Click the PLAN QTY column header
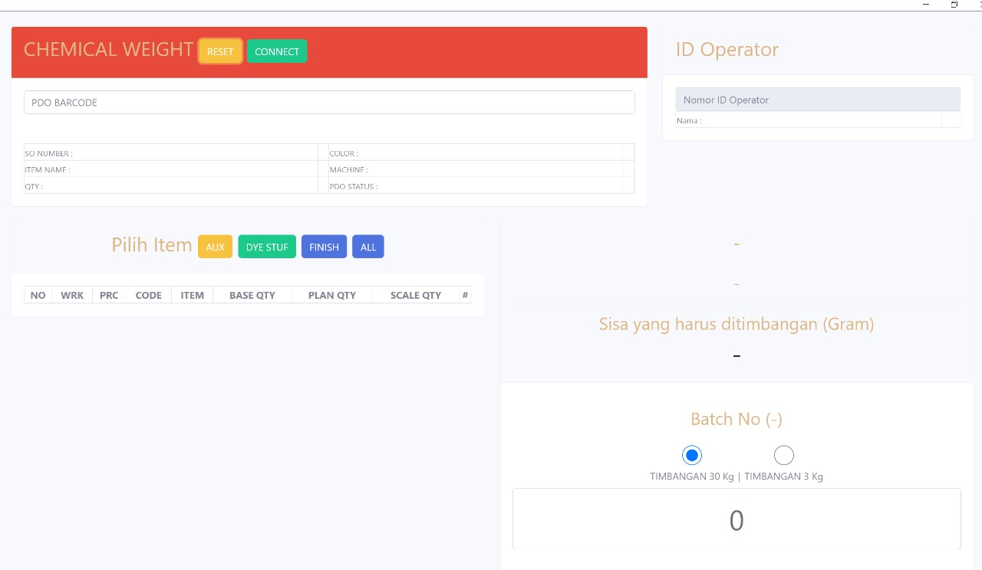Viewport: 982px width, 570px height. coord(332,295)
